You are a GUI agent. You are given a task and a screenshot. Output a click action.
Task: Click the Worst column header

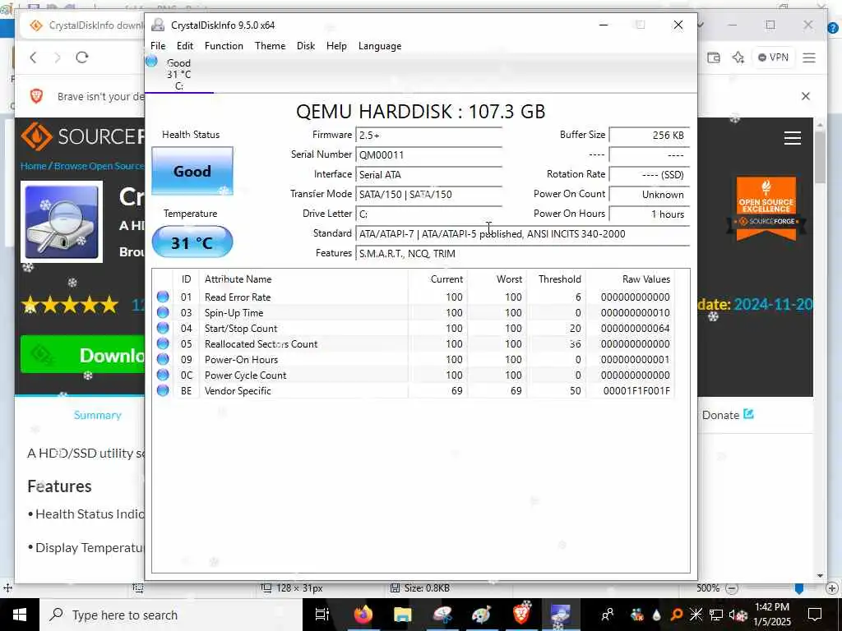pyautogui.click(x=497, y=279)
